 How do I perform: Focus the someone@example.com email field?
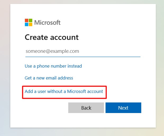(83, 51)
